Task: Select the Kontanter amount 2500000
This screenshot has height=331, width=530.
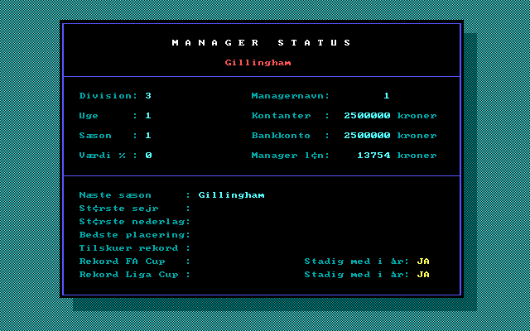Action: click(x=367, y=116)
